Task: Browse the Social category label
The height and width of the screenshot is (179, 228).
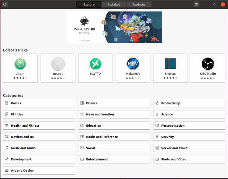Action: 91,148
